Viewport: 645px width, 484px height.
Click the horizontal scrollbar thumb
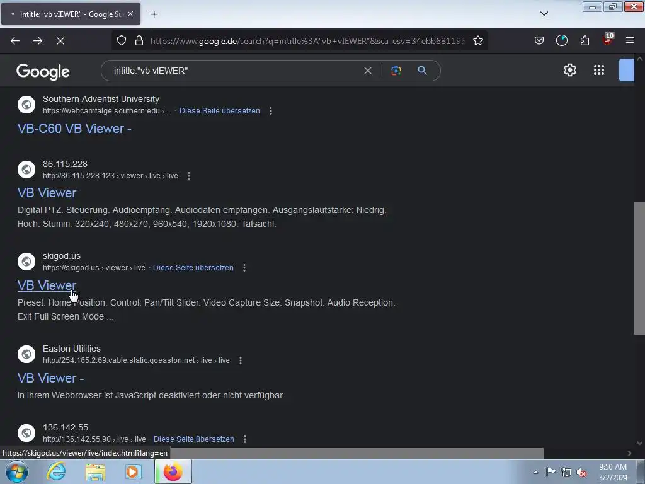click(356, 453)
